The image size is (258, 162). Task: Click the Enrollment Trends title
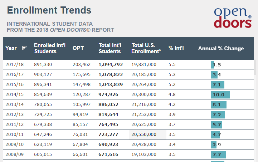coord(49,10)
